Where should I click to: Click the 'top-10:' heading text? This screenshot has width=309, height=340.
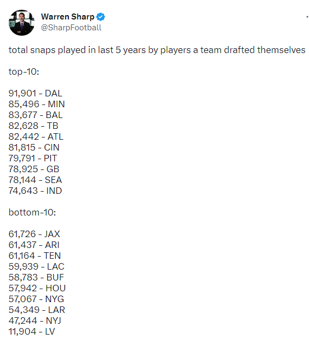click(x=24, y=72)
